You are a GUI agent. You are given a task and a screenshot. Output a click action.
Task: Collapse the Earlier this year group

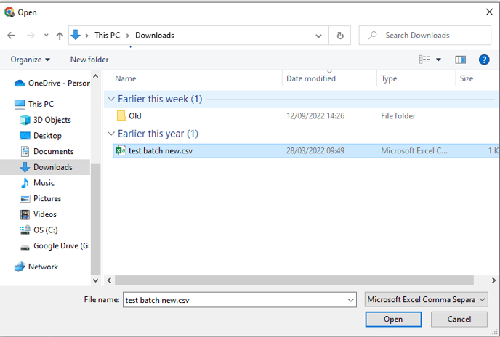[x=111, y=134]
